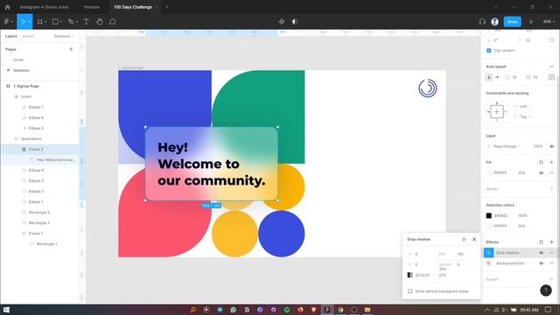Click the headphones audio icon
Screen dimensions: 560x315
click(482, 22)
